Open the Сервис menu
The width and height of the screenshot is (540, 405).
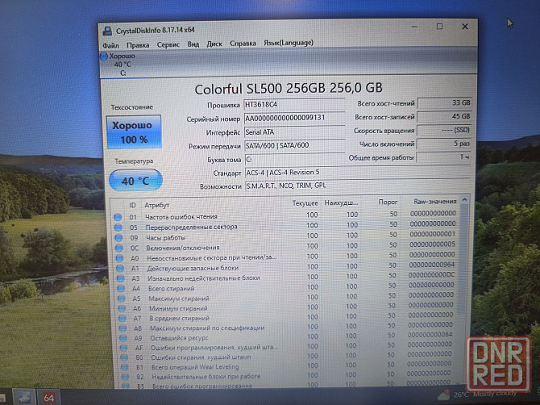168,44
